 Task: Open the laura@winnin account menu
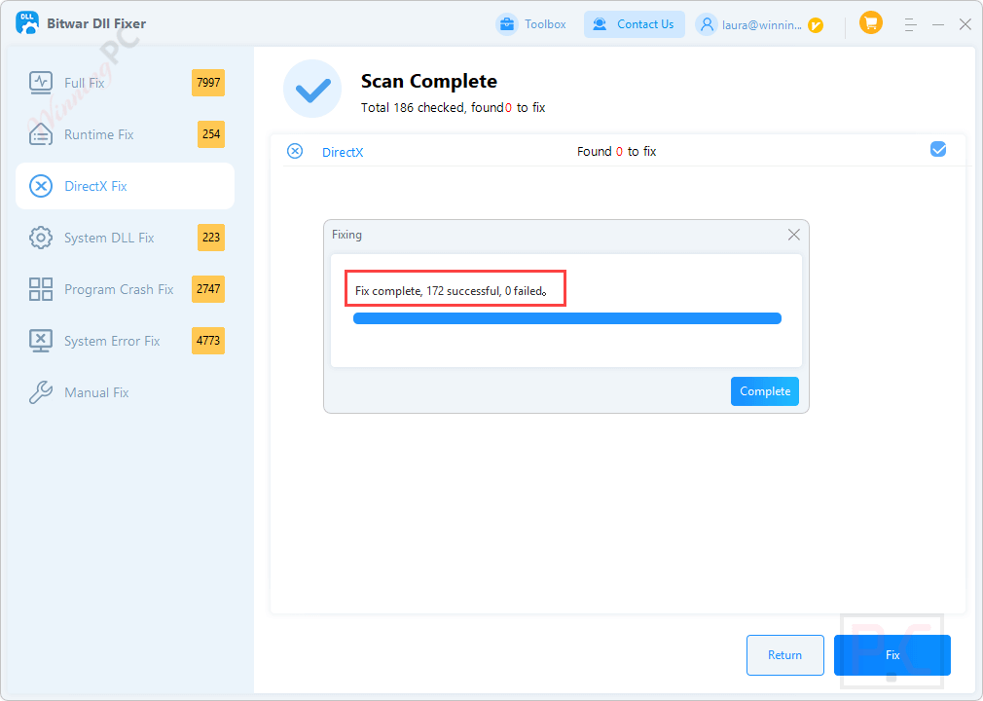761,23
